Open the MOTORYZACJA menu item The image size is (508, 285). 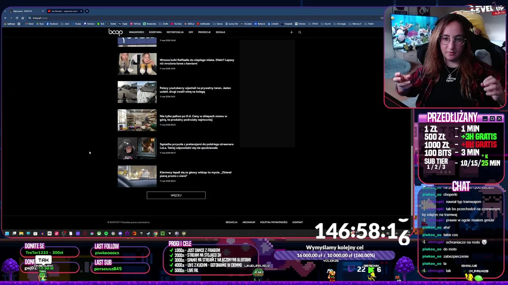[175, 32]
